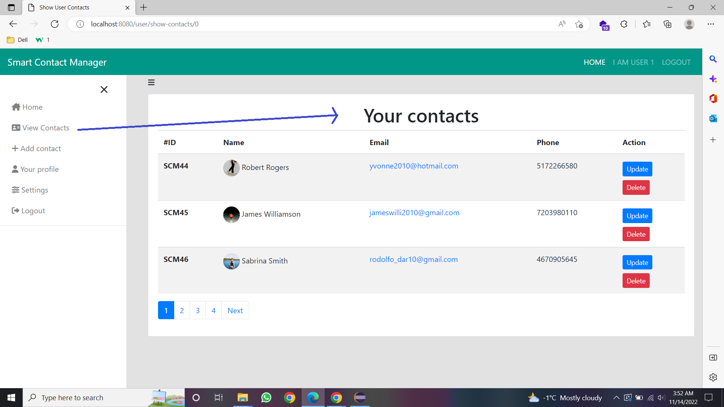Click Next in the pagination bar
This screenshot has width=724, height=407.
(x=235, y=310)
